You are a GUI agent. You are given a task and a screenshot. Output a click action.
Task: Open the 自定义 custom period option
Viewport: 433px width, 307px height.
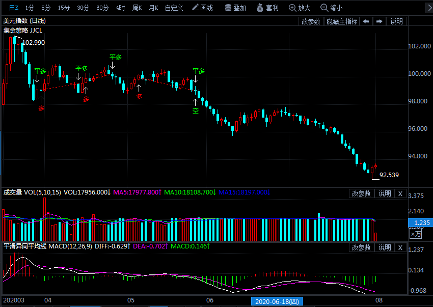tap(174, 8)
